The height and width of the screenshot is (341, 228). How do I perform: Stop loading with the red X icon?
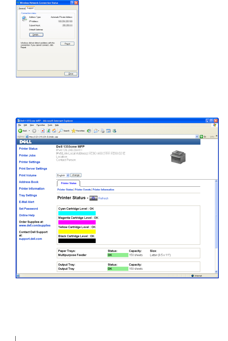point(43,131)
